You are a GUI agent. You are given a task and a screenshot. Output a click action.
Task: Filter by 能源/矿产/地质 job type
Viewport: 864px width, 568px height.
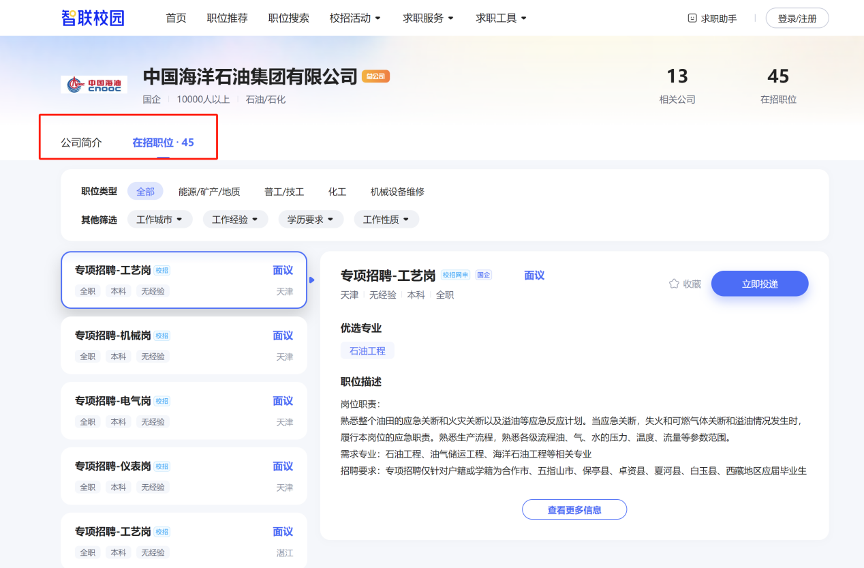tap(209, 192)
